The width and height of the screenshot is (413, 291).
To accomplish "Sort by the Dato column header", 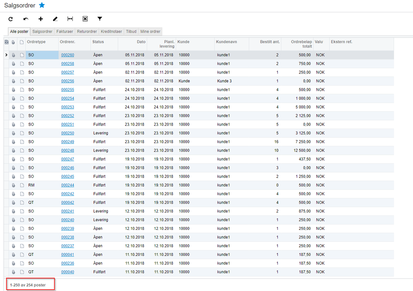I will click(x=132, y=42).
